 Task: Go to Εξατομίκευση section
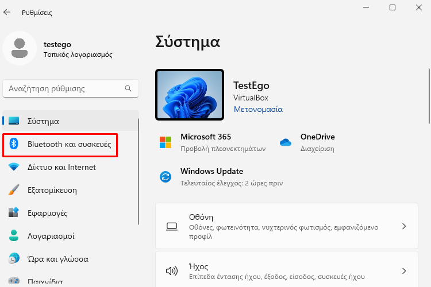pos(71,190)
